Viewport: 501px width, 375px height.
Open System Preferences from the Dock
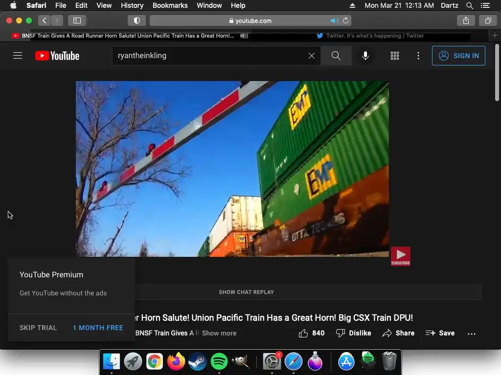(272, 362)
